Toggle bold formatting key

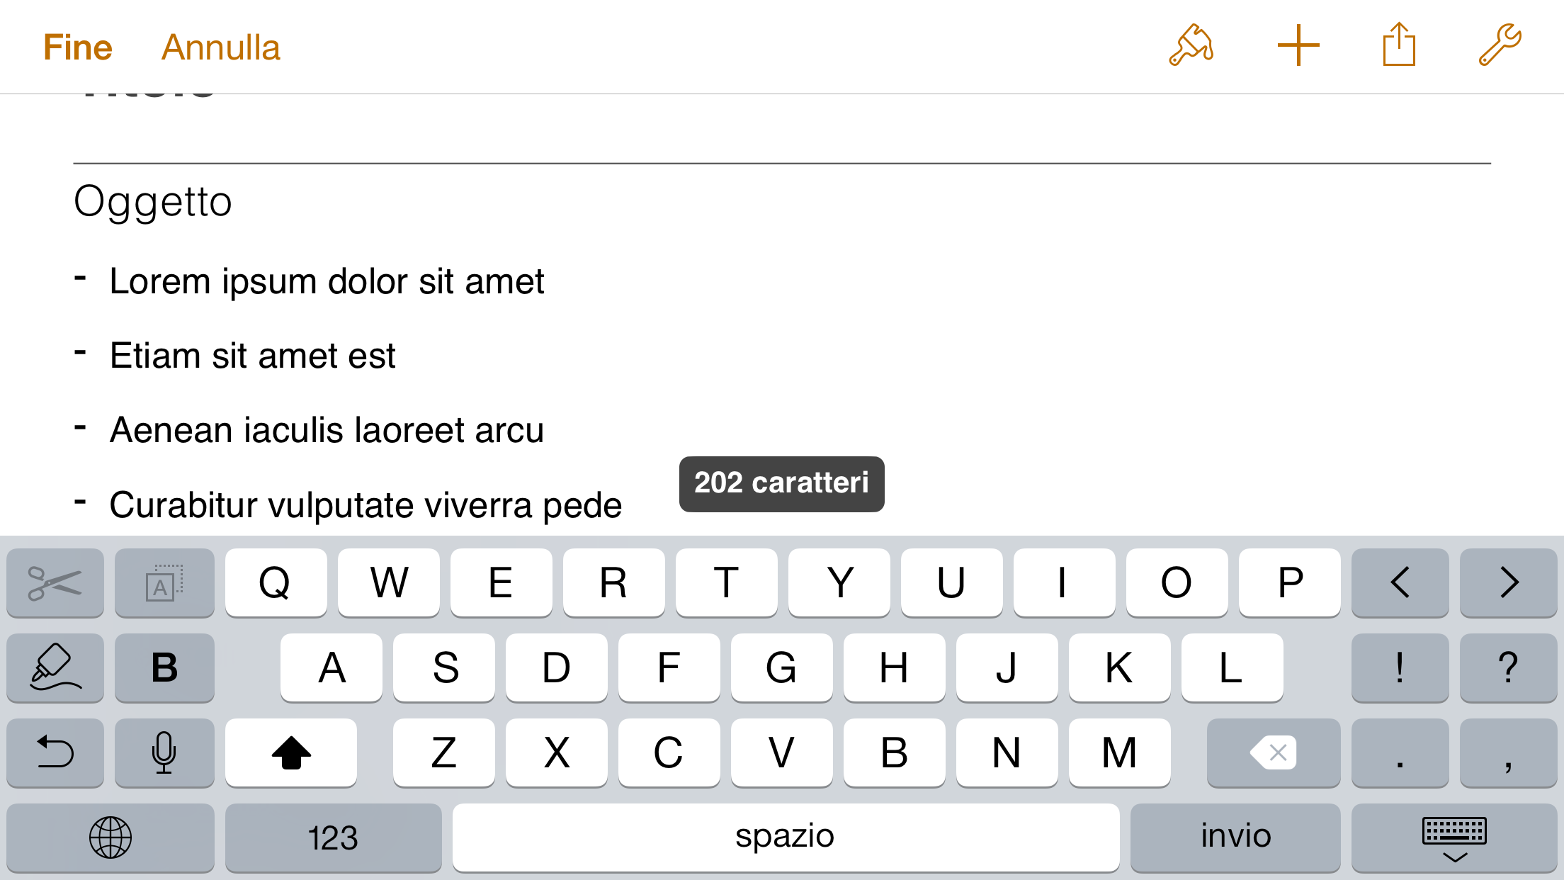point(164,667)
